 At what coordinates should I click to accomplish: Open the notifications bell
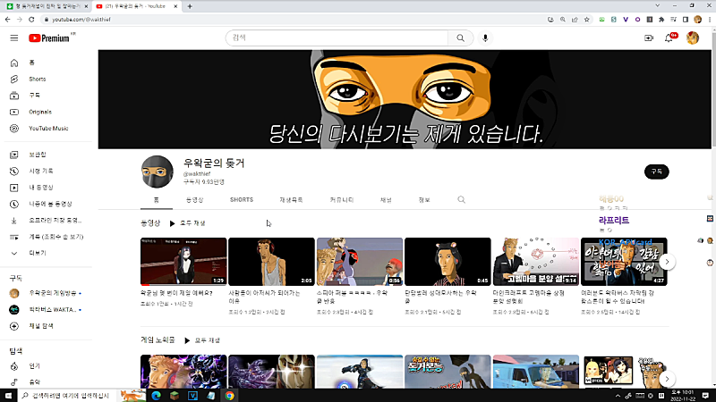click(670, 38)
